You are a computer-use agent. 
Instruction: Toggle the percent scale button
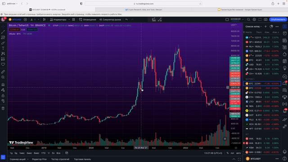tap(228, 153)
